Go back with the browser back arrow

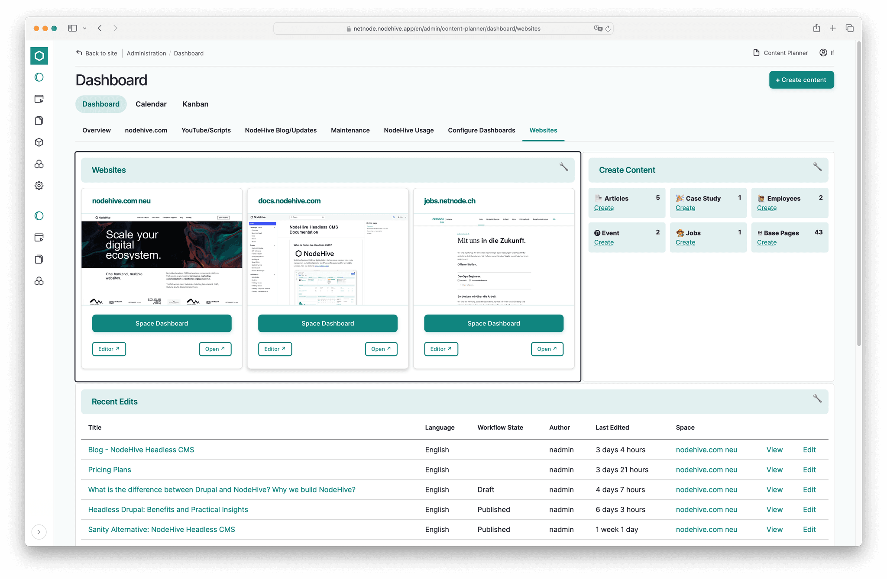coord(100,28)
